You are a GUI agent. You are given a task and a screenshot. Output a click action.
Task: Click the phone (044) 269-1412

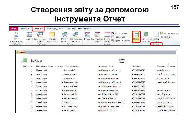139,90
